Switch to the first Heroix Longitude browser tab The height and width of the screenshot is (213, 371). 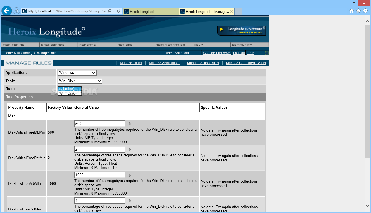(x=150, y=11)
